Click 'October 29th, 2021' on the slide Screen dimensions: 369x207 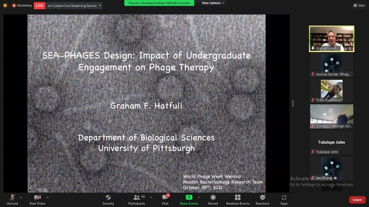[x=203, y=188]
